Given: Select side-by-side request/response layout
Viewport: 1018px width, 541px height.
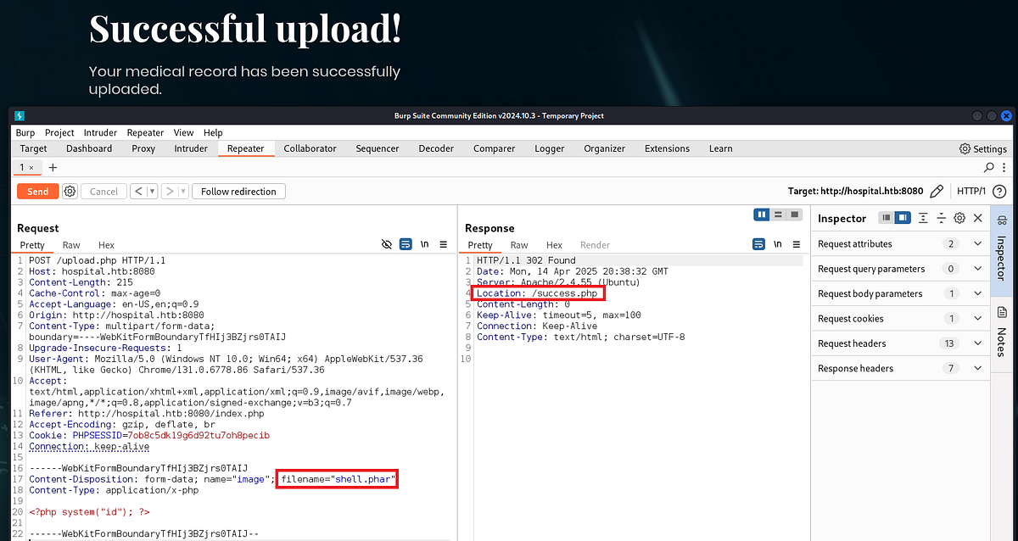Looking at the screenshot, I should (762, 215).
